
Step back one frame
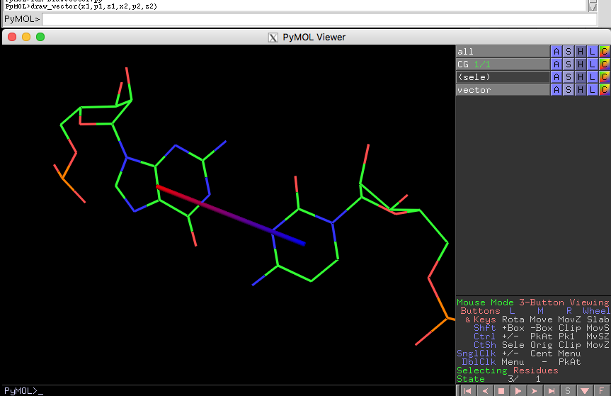tap(484, 390)
